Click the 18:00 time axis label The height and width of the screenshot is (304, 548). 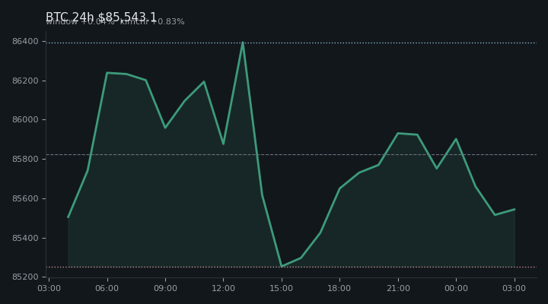(x=339, y=288)
